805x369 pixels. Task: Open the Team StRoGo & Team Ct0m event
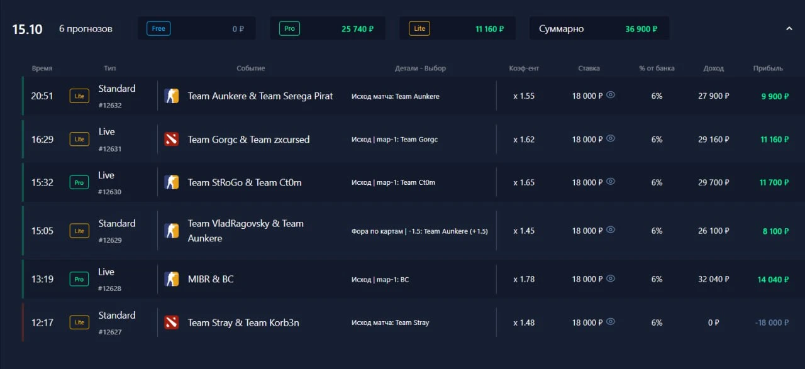tap(245, 183)
